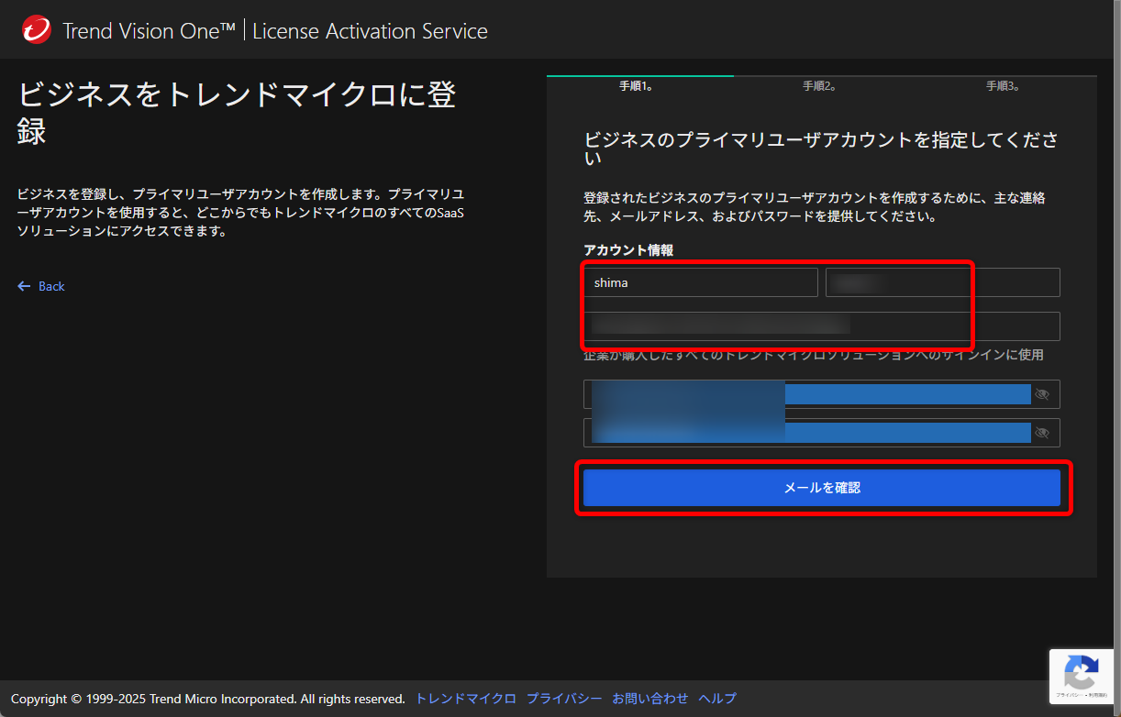This screenshot has width=1121, height=717.
Task: Open the トレンドマイクロ footer link
Action: pos(464,699)
